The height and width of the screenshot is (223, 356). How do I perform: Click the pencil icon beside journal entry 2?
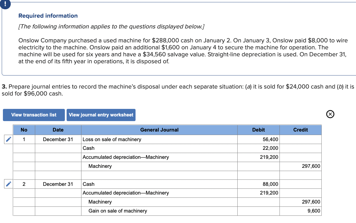pos(8,184)
